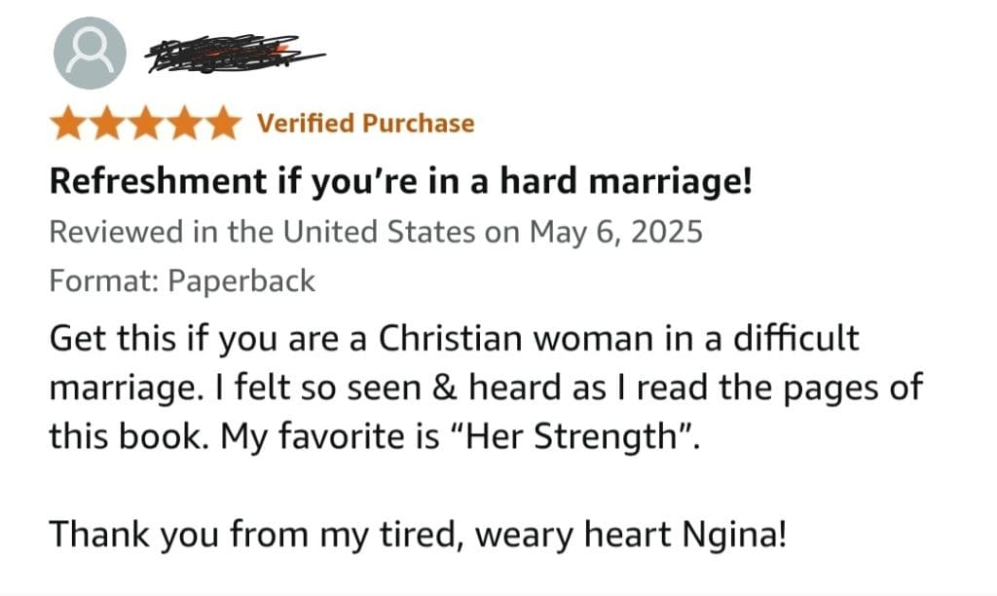Click the fifth rating star
Screen dimensions: 997x596
[224, 124]
